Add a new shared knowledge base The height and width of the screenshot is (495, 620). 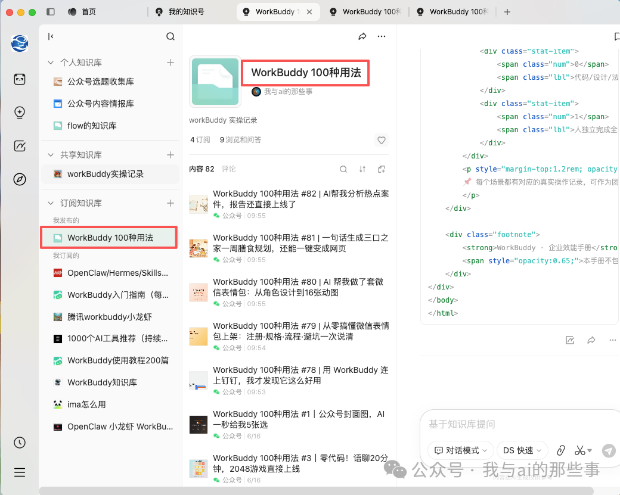click(170, 155)
